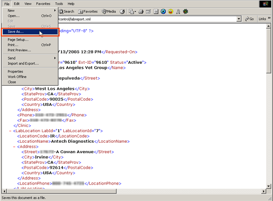The width and height of the screenshot is (273, 201).
Task: Click the <Fax> opening tag
Action: 23,120
